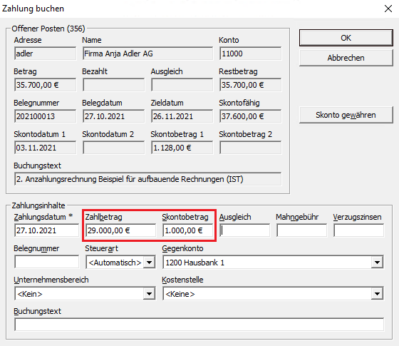Click the Mahngebühr input field
This screenshot has width=399, height=346.
(301, 230)
